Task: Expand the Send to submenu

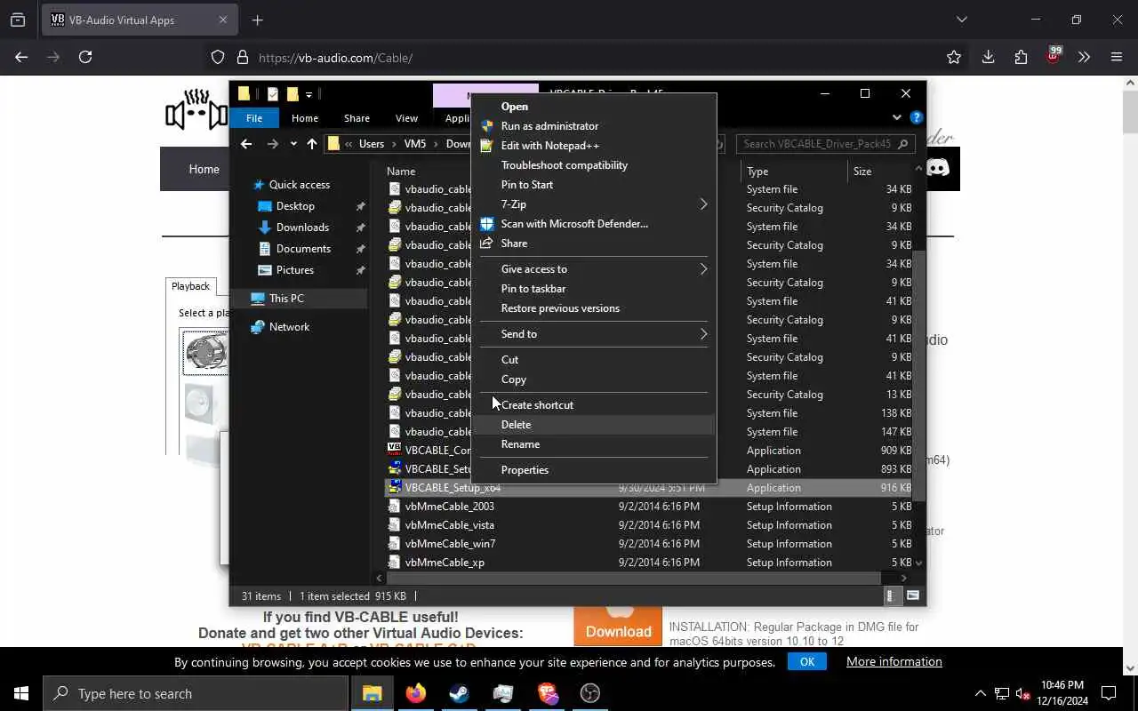Action: tap(594, 334)
